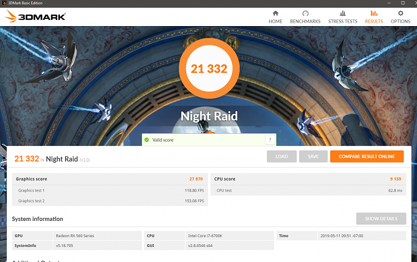Select the STRESS TESTS tab label

343,21
